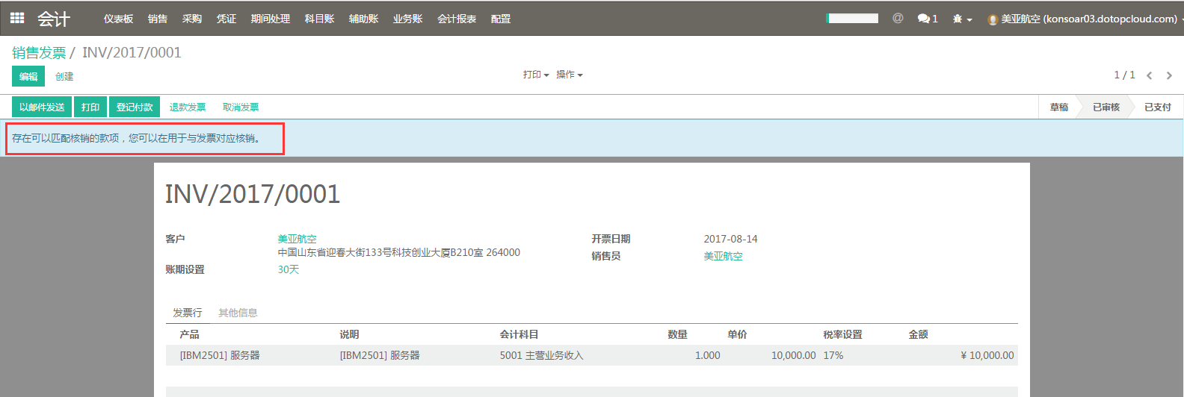Switch to the 发票行 tab
This screenshot has height=397, width=1184.
[188, 313]
